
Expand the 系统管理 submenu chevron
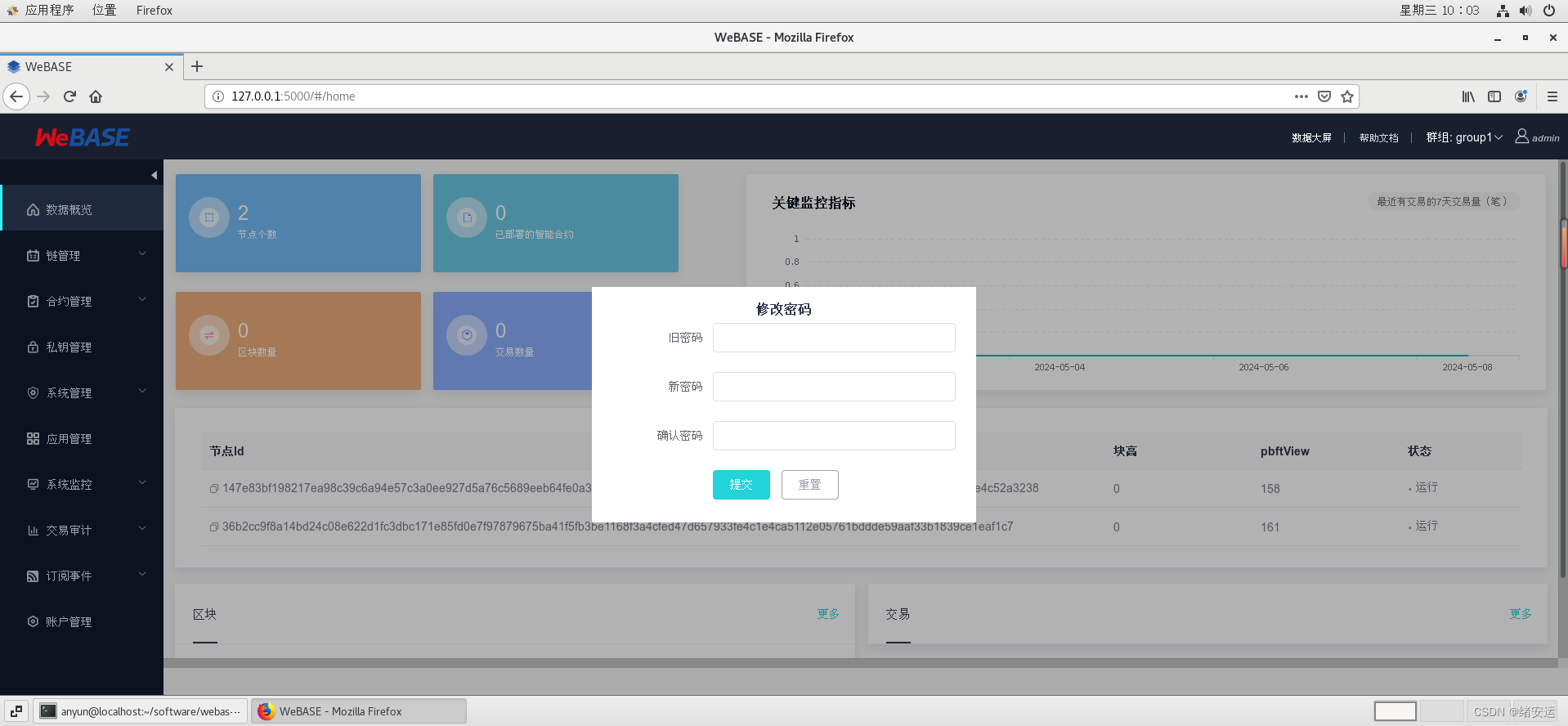point(142,391)
